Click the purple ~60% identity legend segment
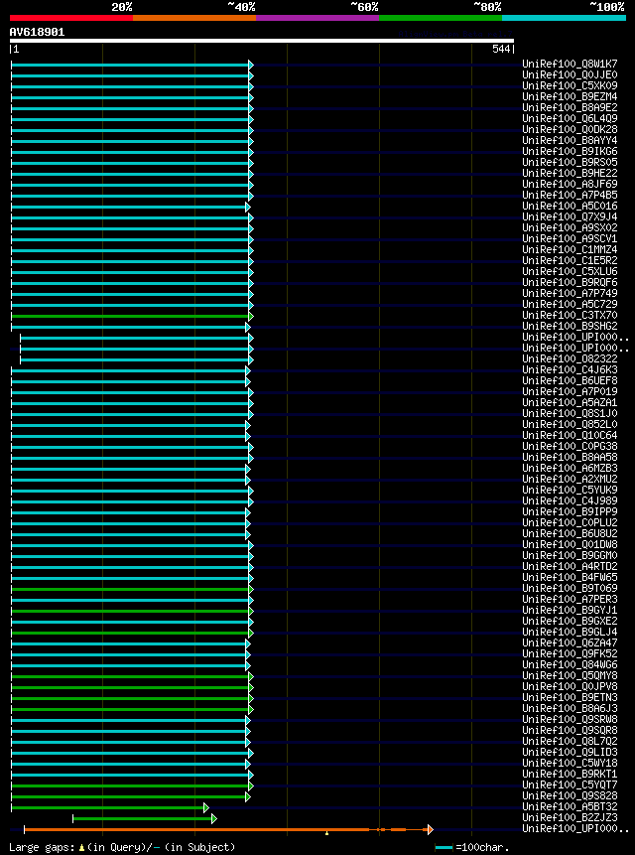The image size is (635, 855). [x=317, y=18]
